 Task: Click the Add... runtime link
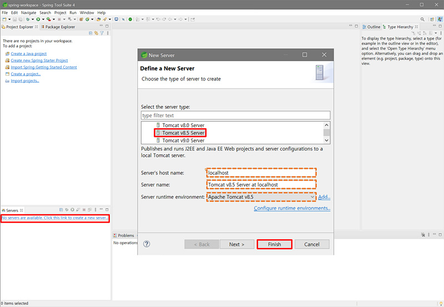click(x=324, y=197)
